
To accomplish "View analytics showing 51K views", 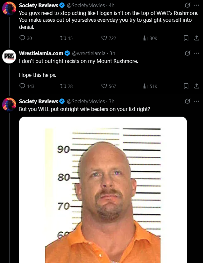I will [145, 86].
